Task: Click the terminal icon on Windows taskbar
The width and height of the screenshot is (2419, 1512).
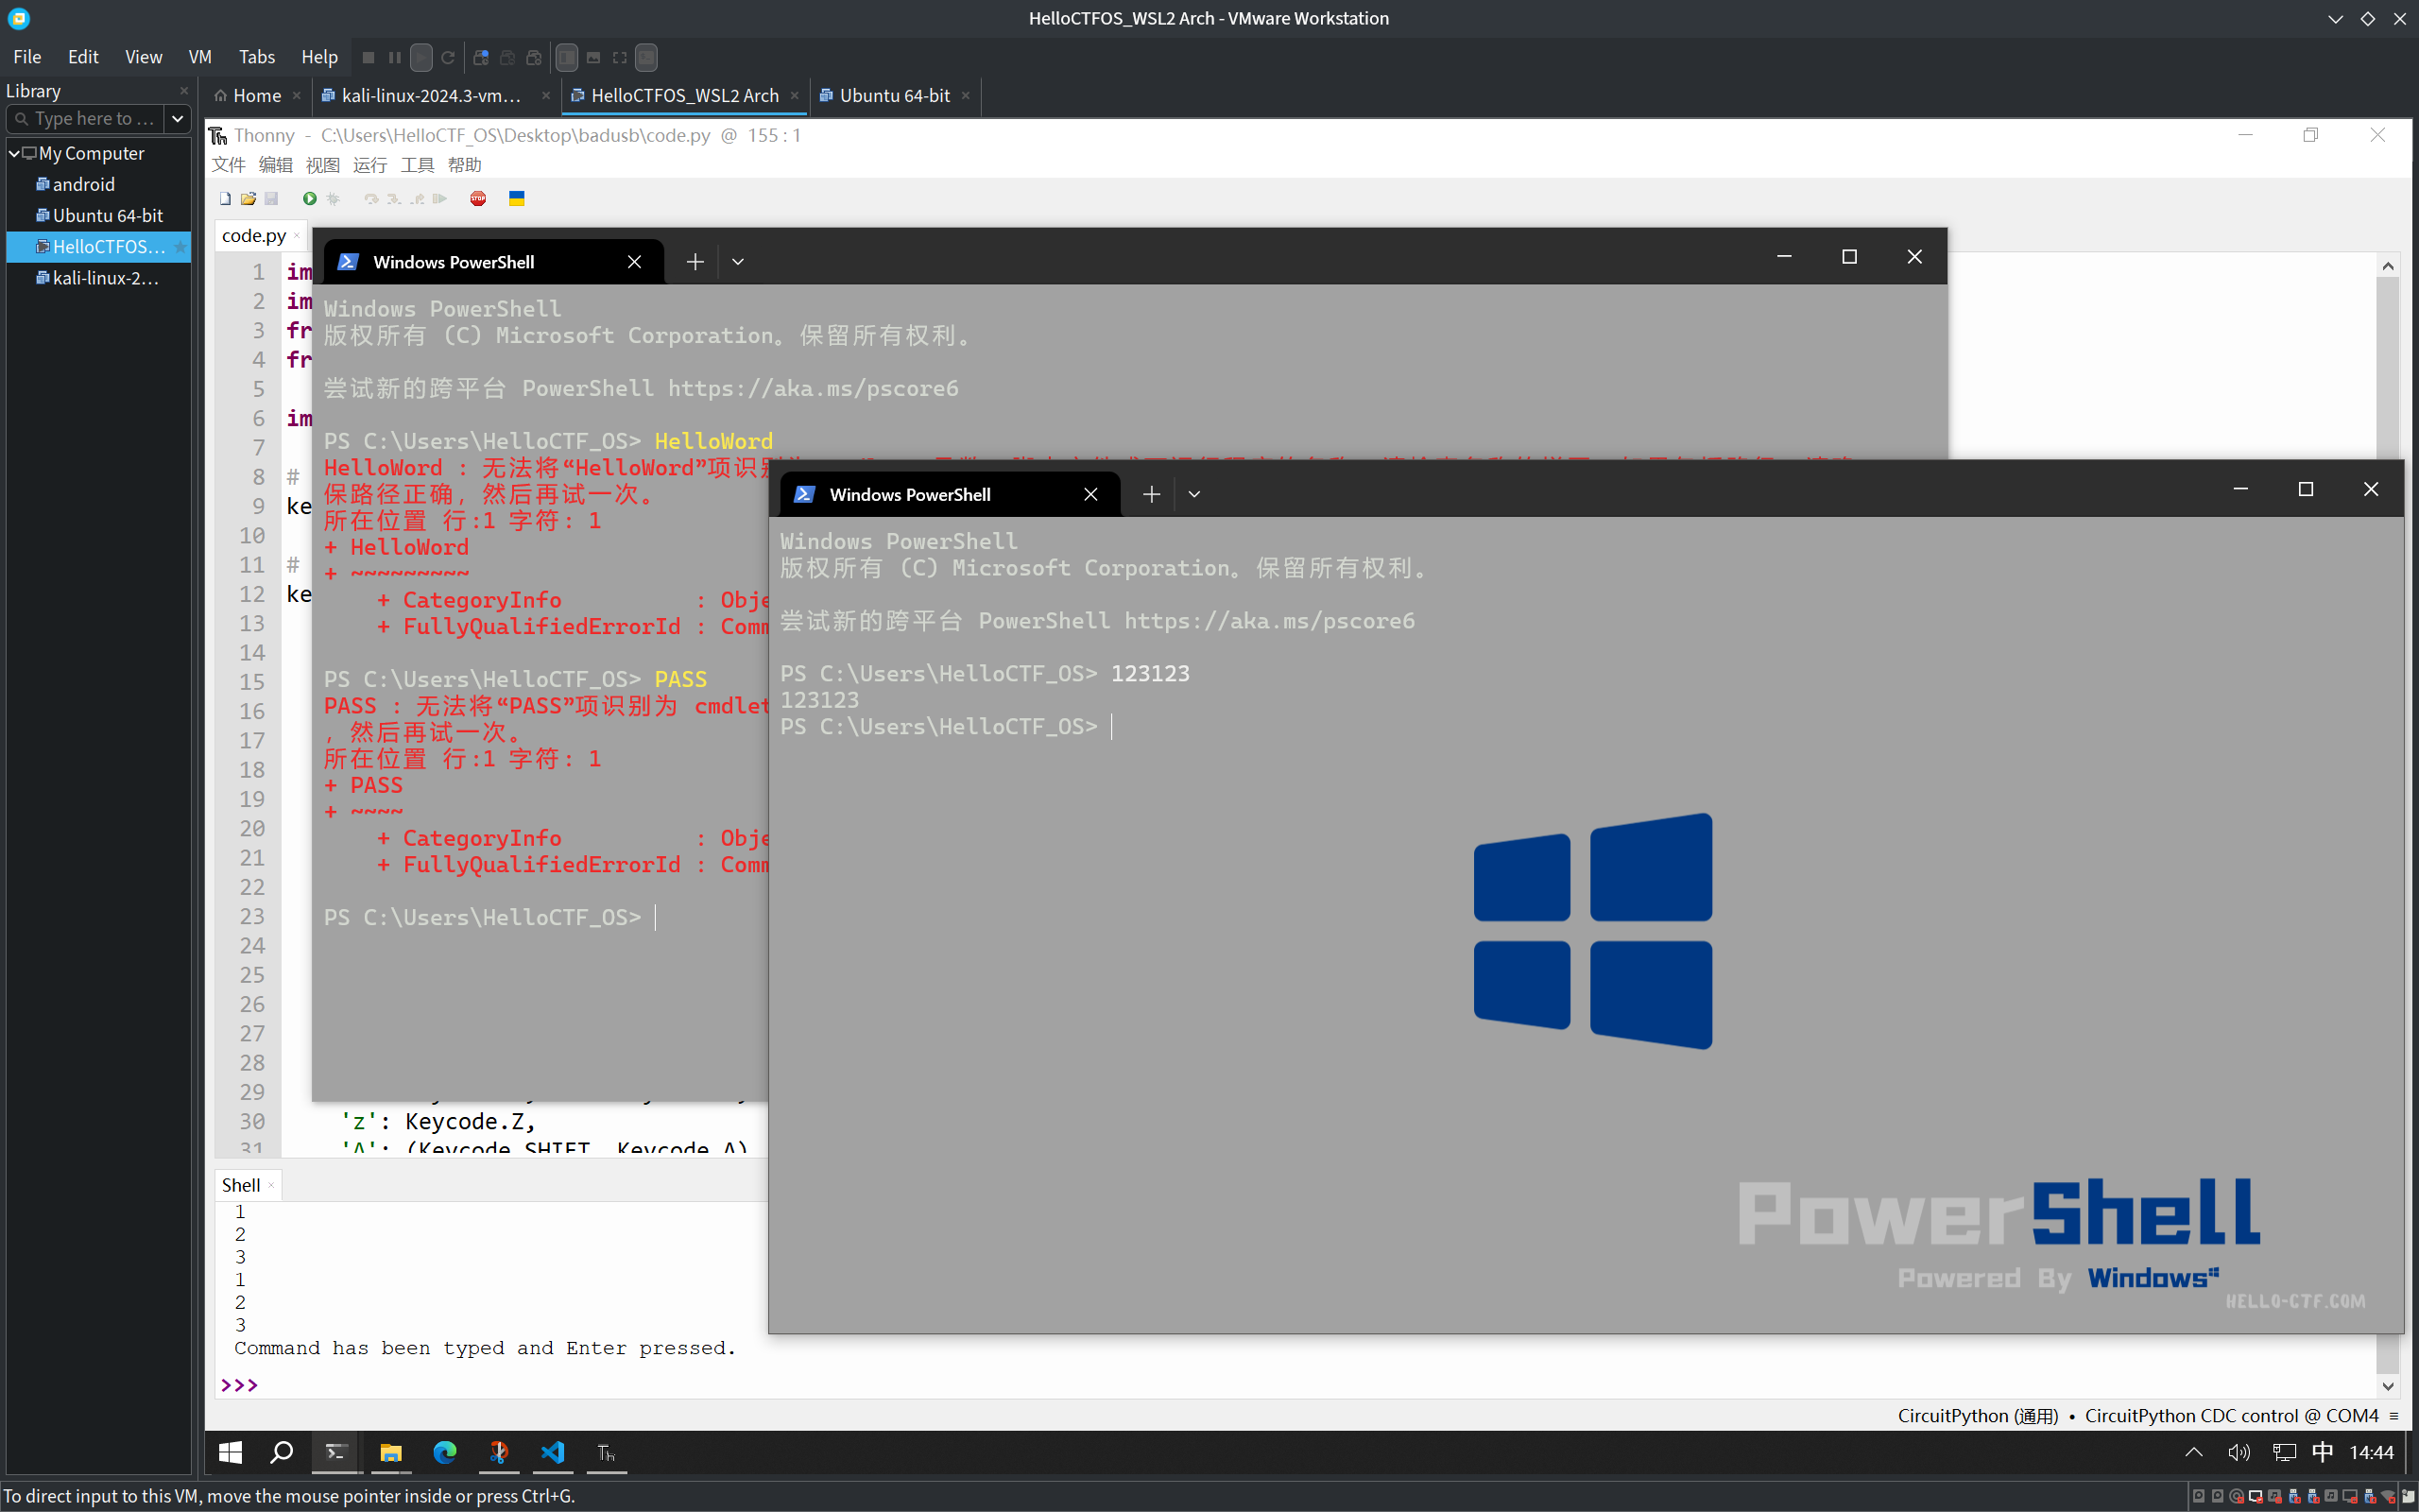Action: 336,1452
